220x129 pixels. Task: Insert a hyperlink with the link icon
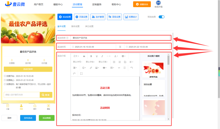coord(91,68)
